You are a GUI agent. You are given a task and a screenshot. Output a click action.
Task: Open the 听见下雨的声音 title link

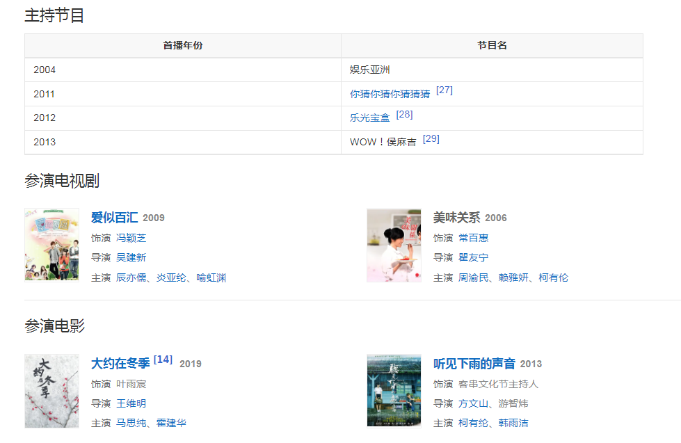click(474, 364)
